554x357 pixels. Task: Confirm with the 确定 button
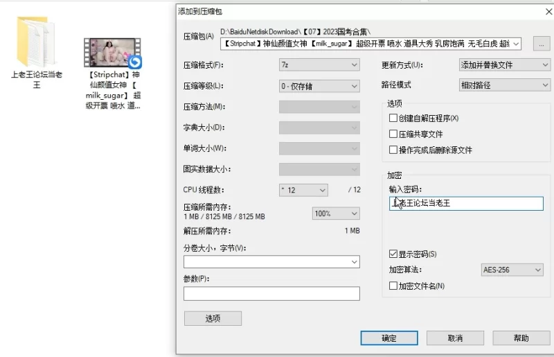click(389, 338)
